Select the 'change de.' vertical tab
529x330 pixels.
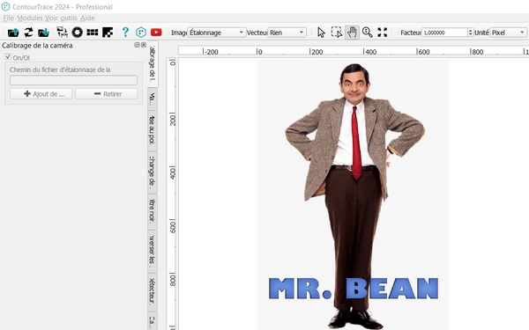pos(153,172)
